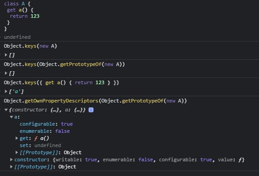Click the Object.keys({ get a() { return 123 } }) input
Viewport: 259px width, 176px height.
pos(61,82)
